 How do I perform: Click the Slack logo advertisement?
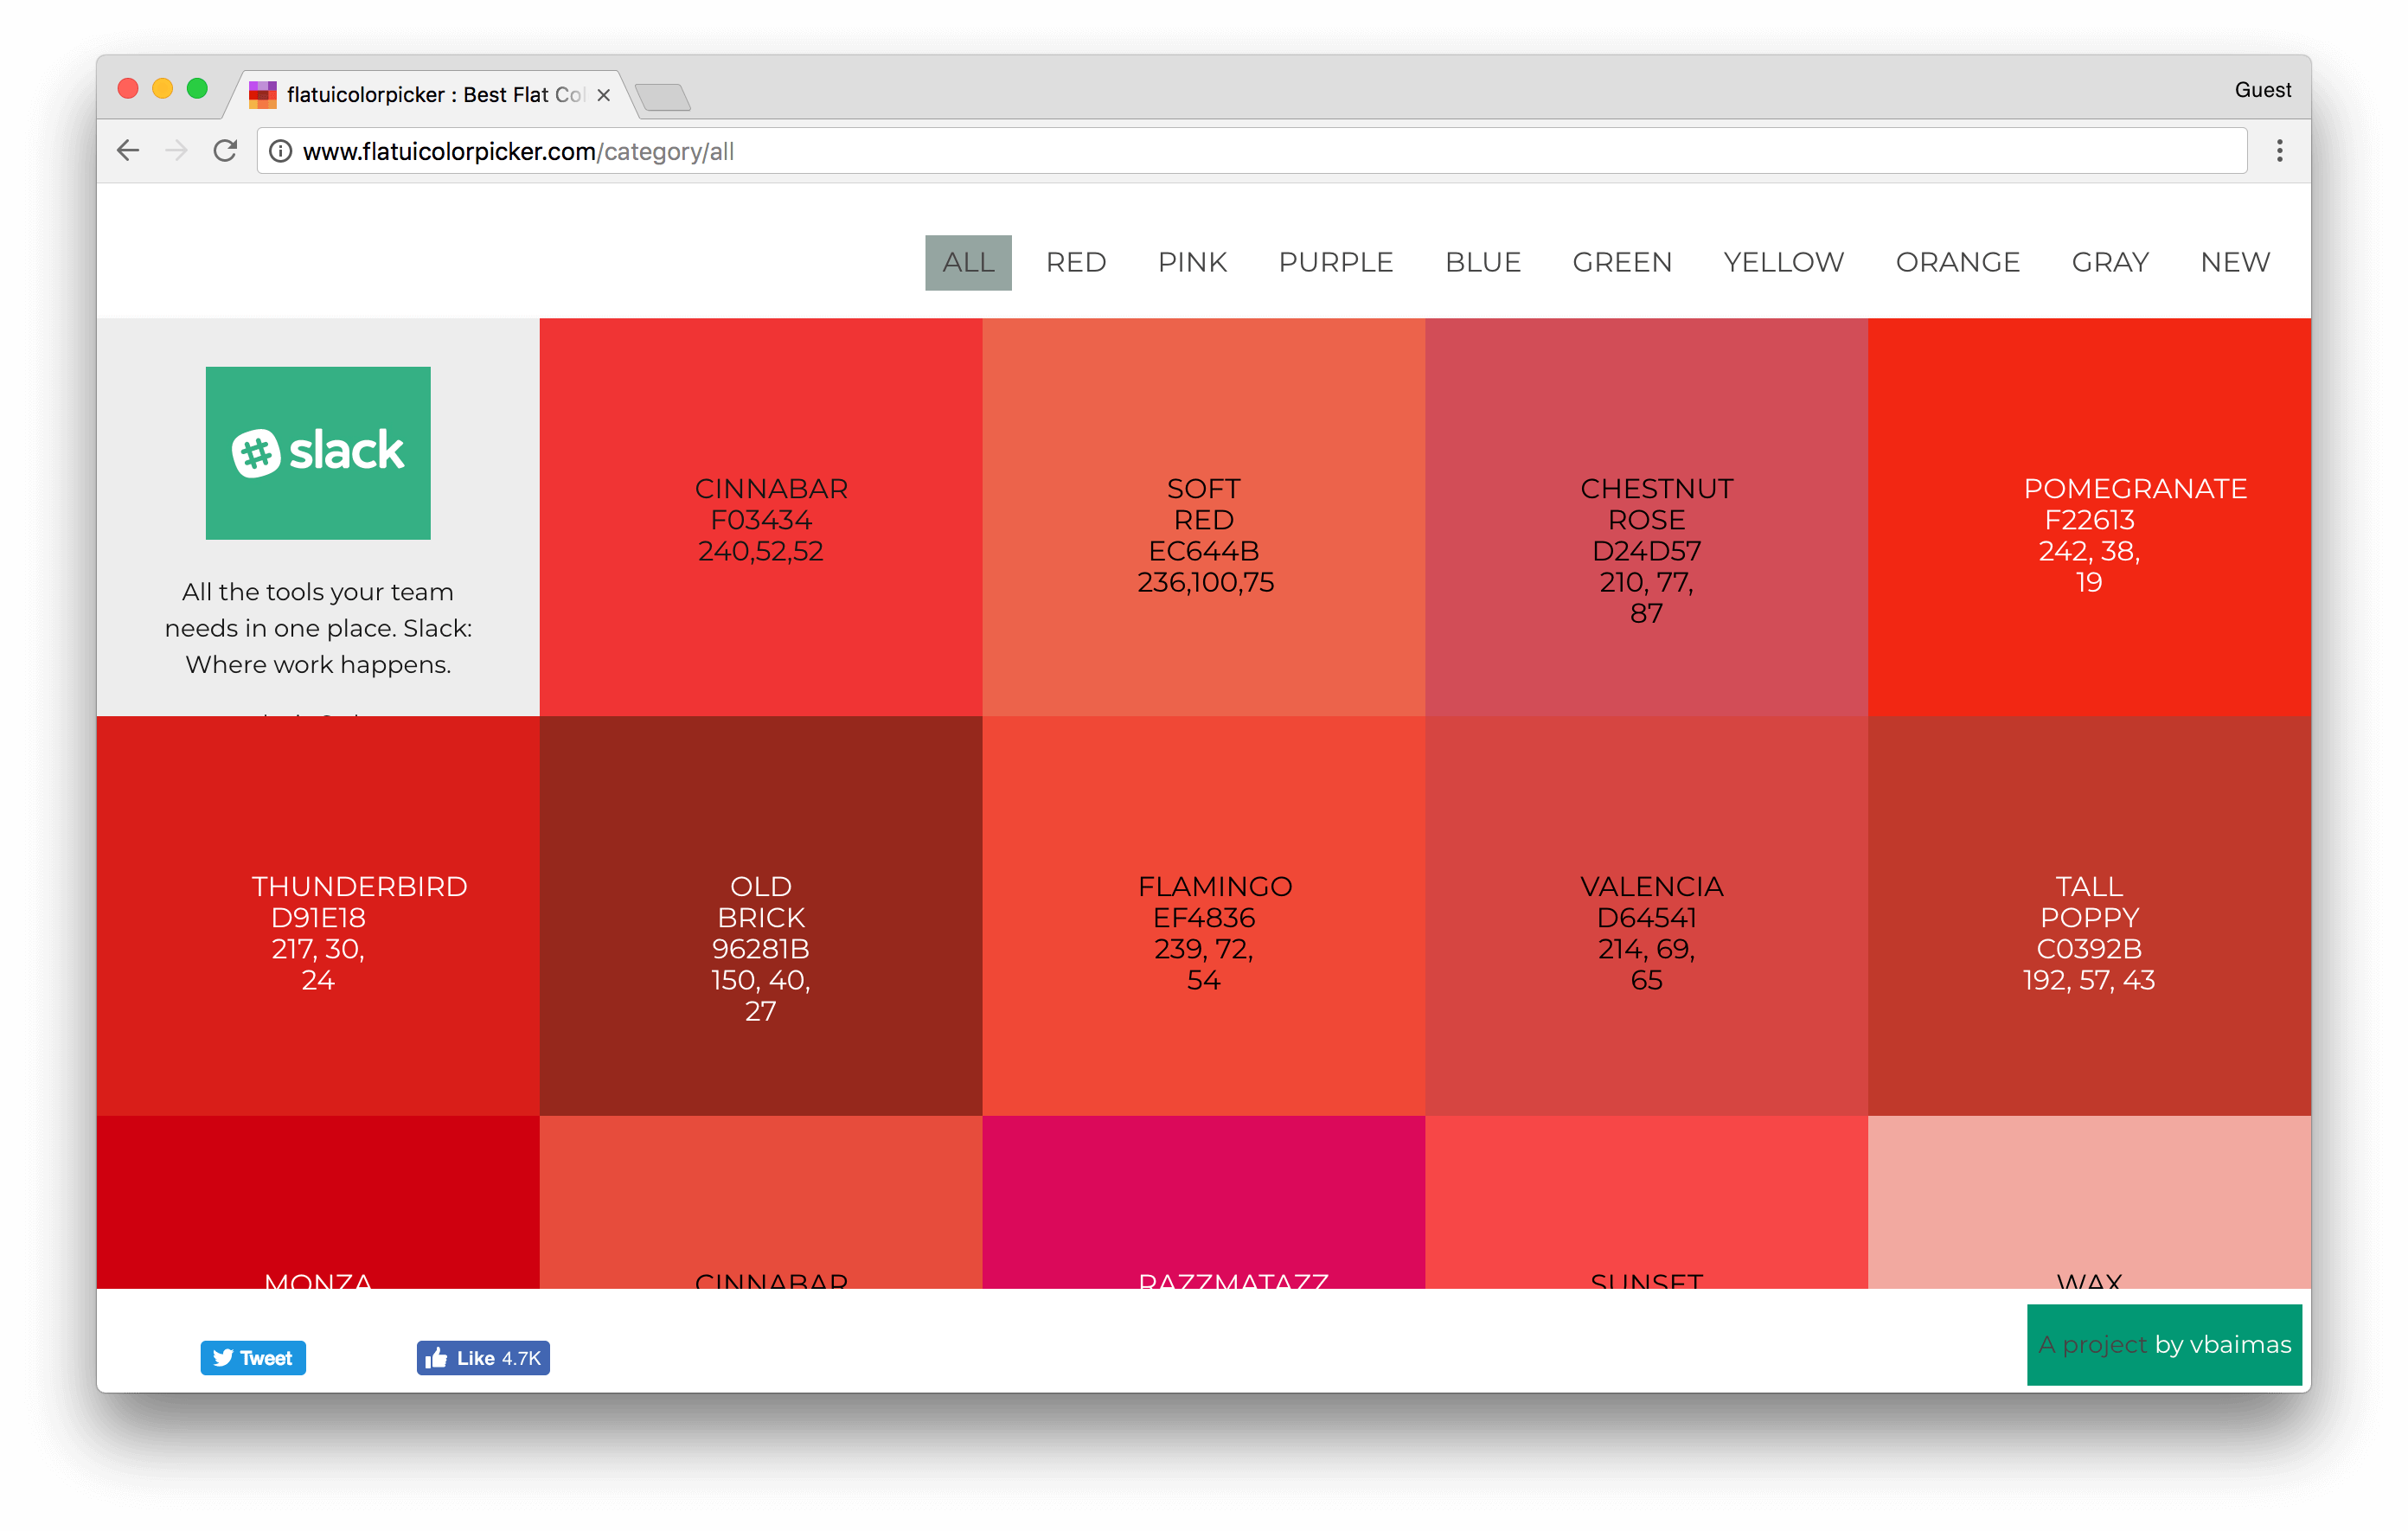click(318, 453)
